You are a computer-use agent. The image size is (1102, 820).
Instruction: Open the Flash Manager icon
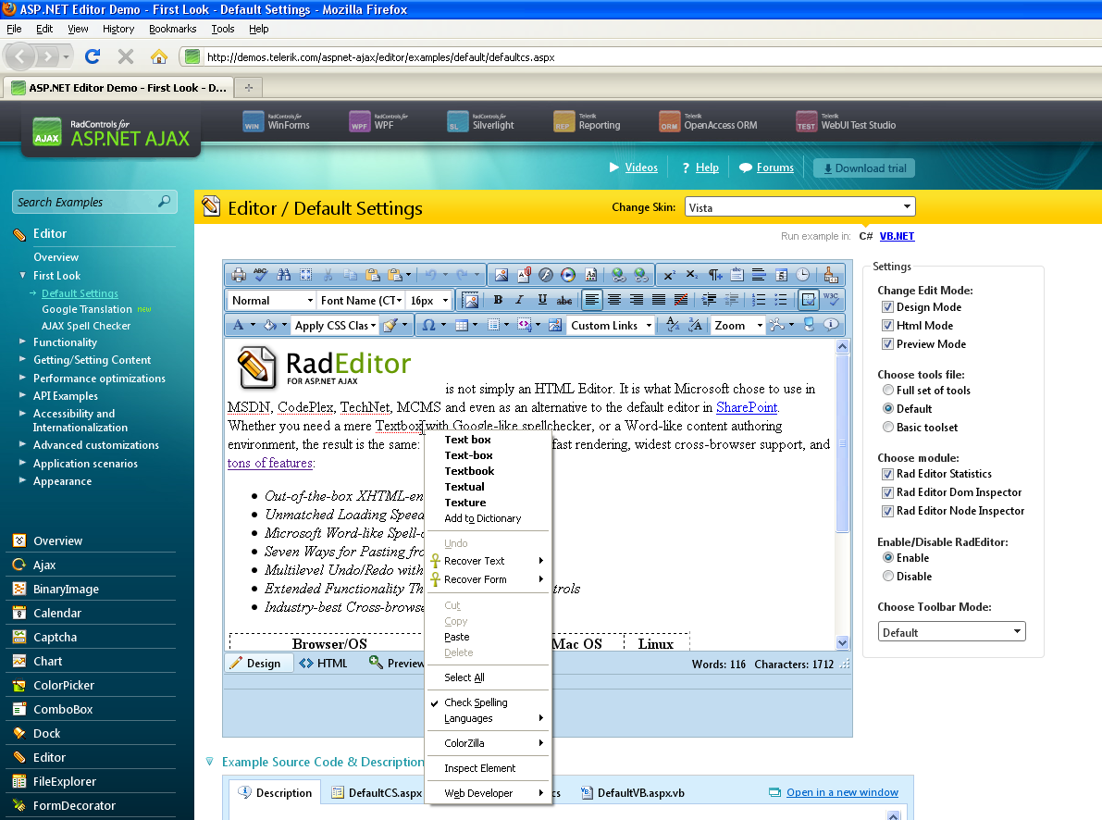(546, 275)
